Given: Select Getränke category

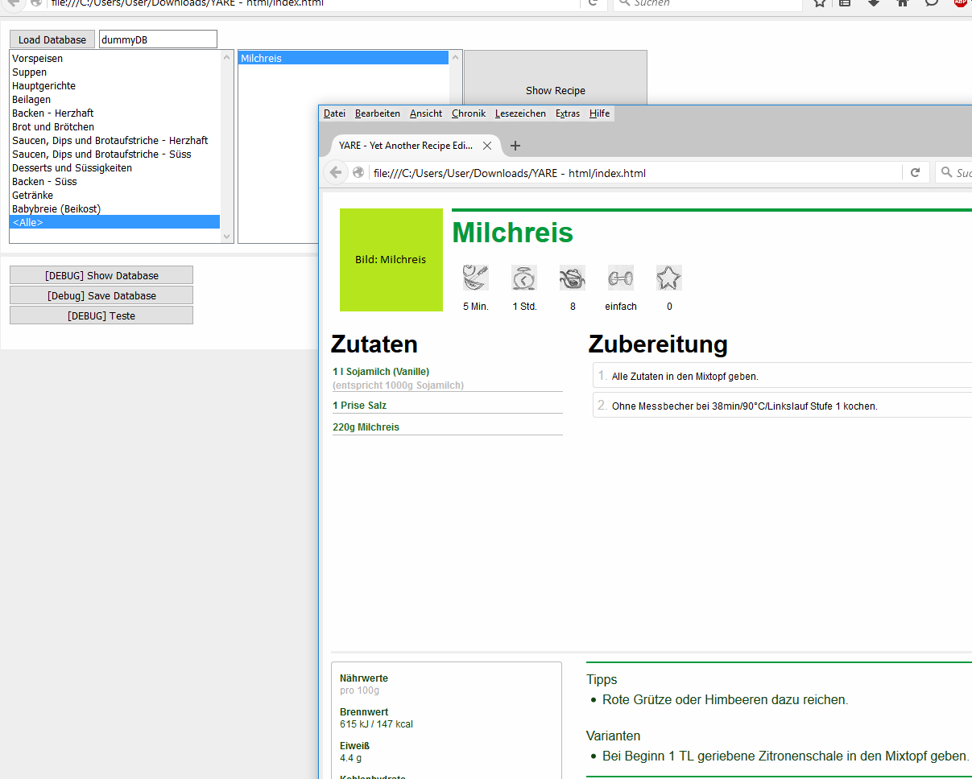Looking at the screenshot, I should click(x=115, y=196).
